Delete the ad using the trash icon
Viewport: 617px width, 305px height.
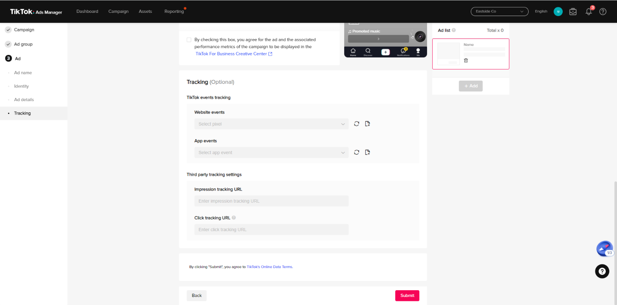466,60
